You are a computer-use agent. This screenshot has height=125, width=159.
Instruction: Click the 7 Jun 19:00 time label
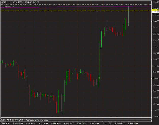point(107,123)
